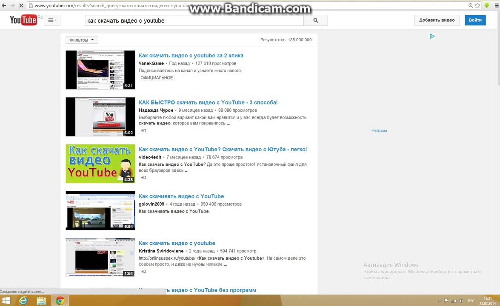Open 'КАК БЫСТРО скачать видео с YouTube - 3 способа!'
This screenshot has height=306, width=500.
208,102
